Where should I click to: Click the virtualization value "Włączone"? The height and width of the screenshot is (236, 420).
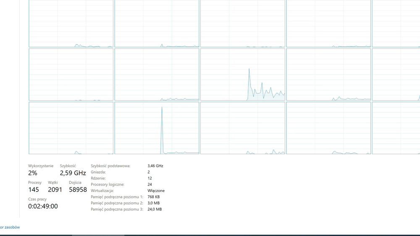pos(156,191)
